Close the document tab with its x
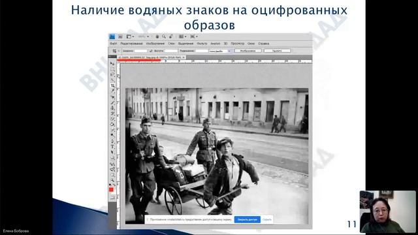This screenshot has width=418, height=235. pos(184,57)
